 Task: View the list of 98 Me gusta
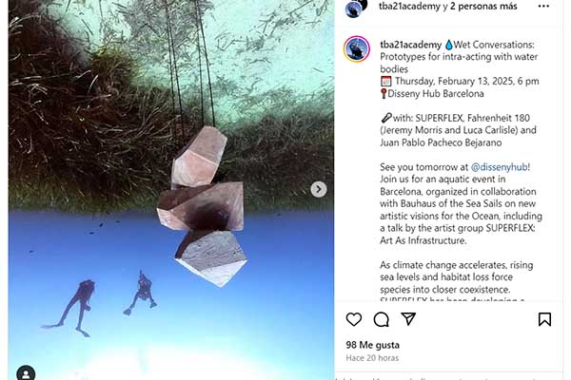pyautogui.click(x=372, y=345)
